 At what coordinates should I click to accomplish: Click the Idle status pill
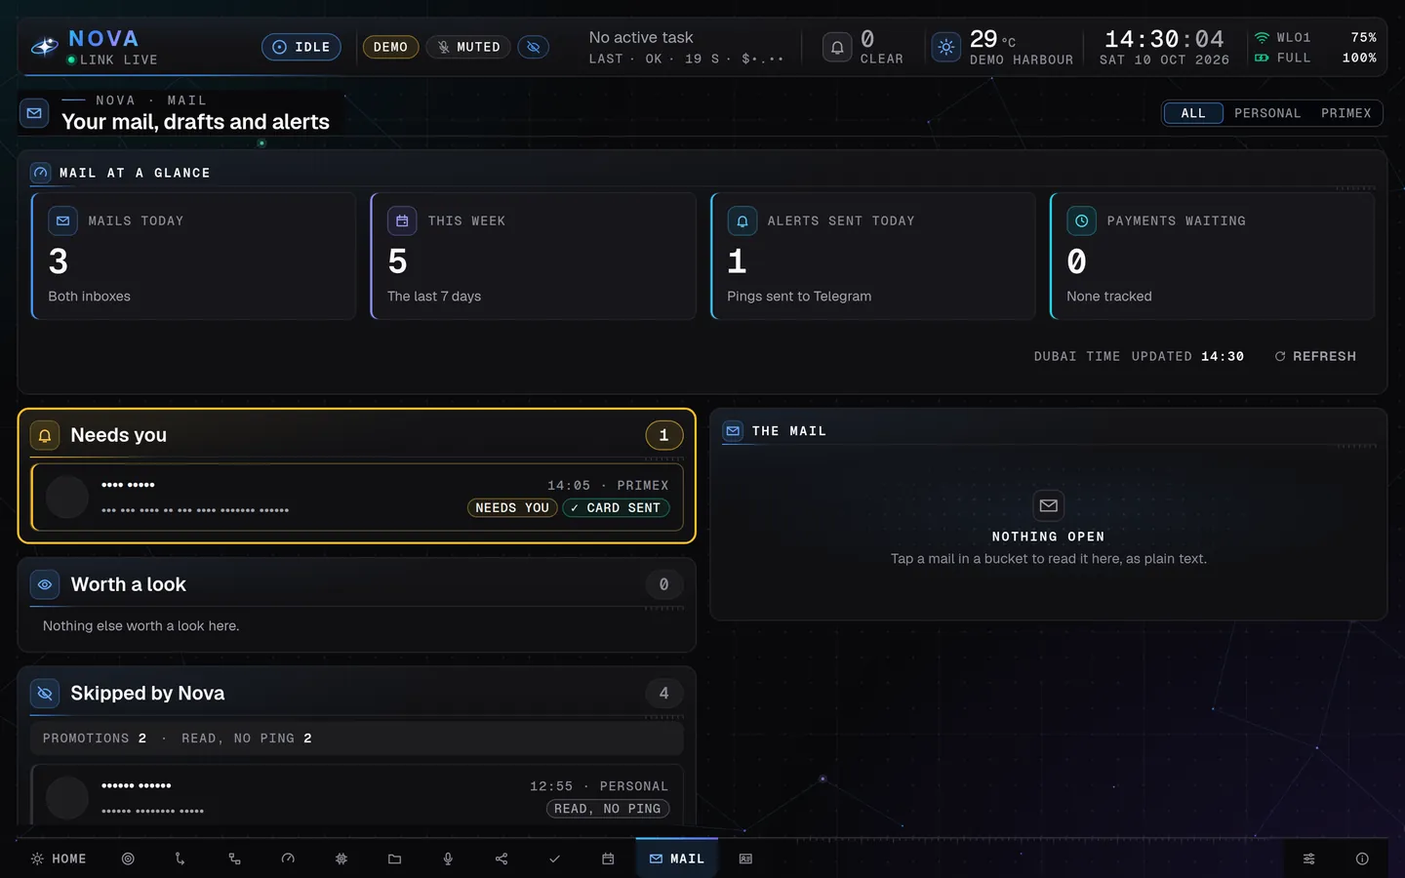301,47
